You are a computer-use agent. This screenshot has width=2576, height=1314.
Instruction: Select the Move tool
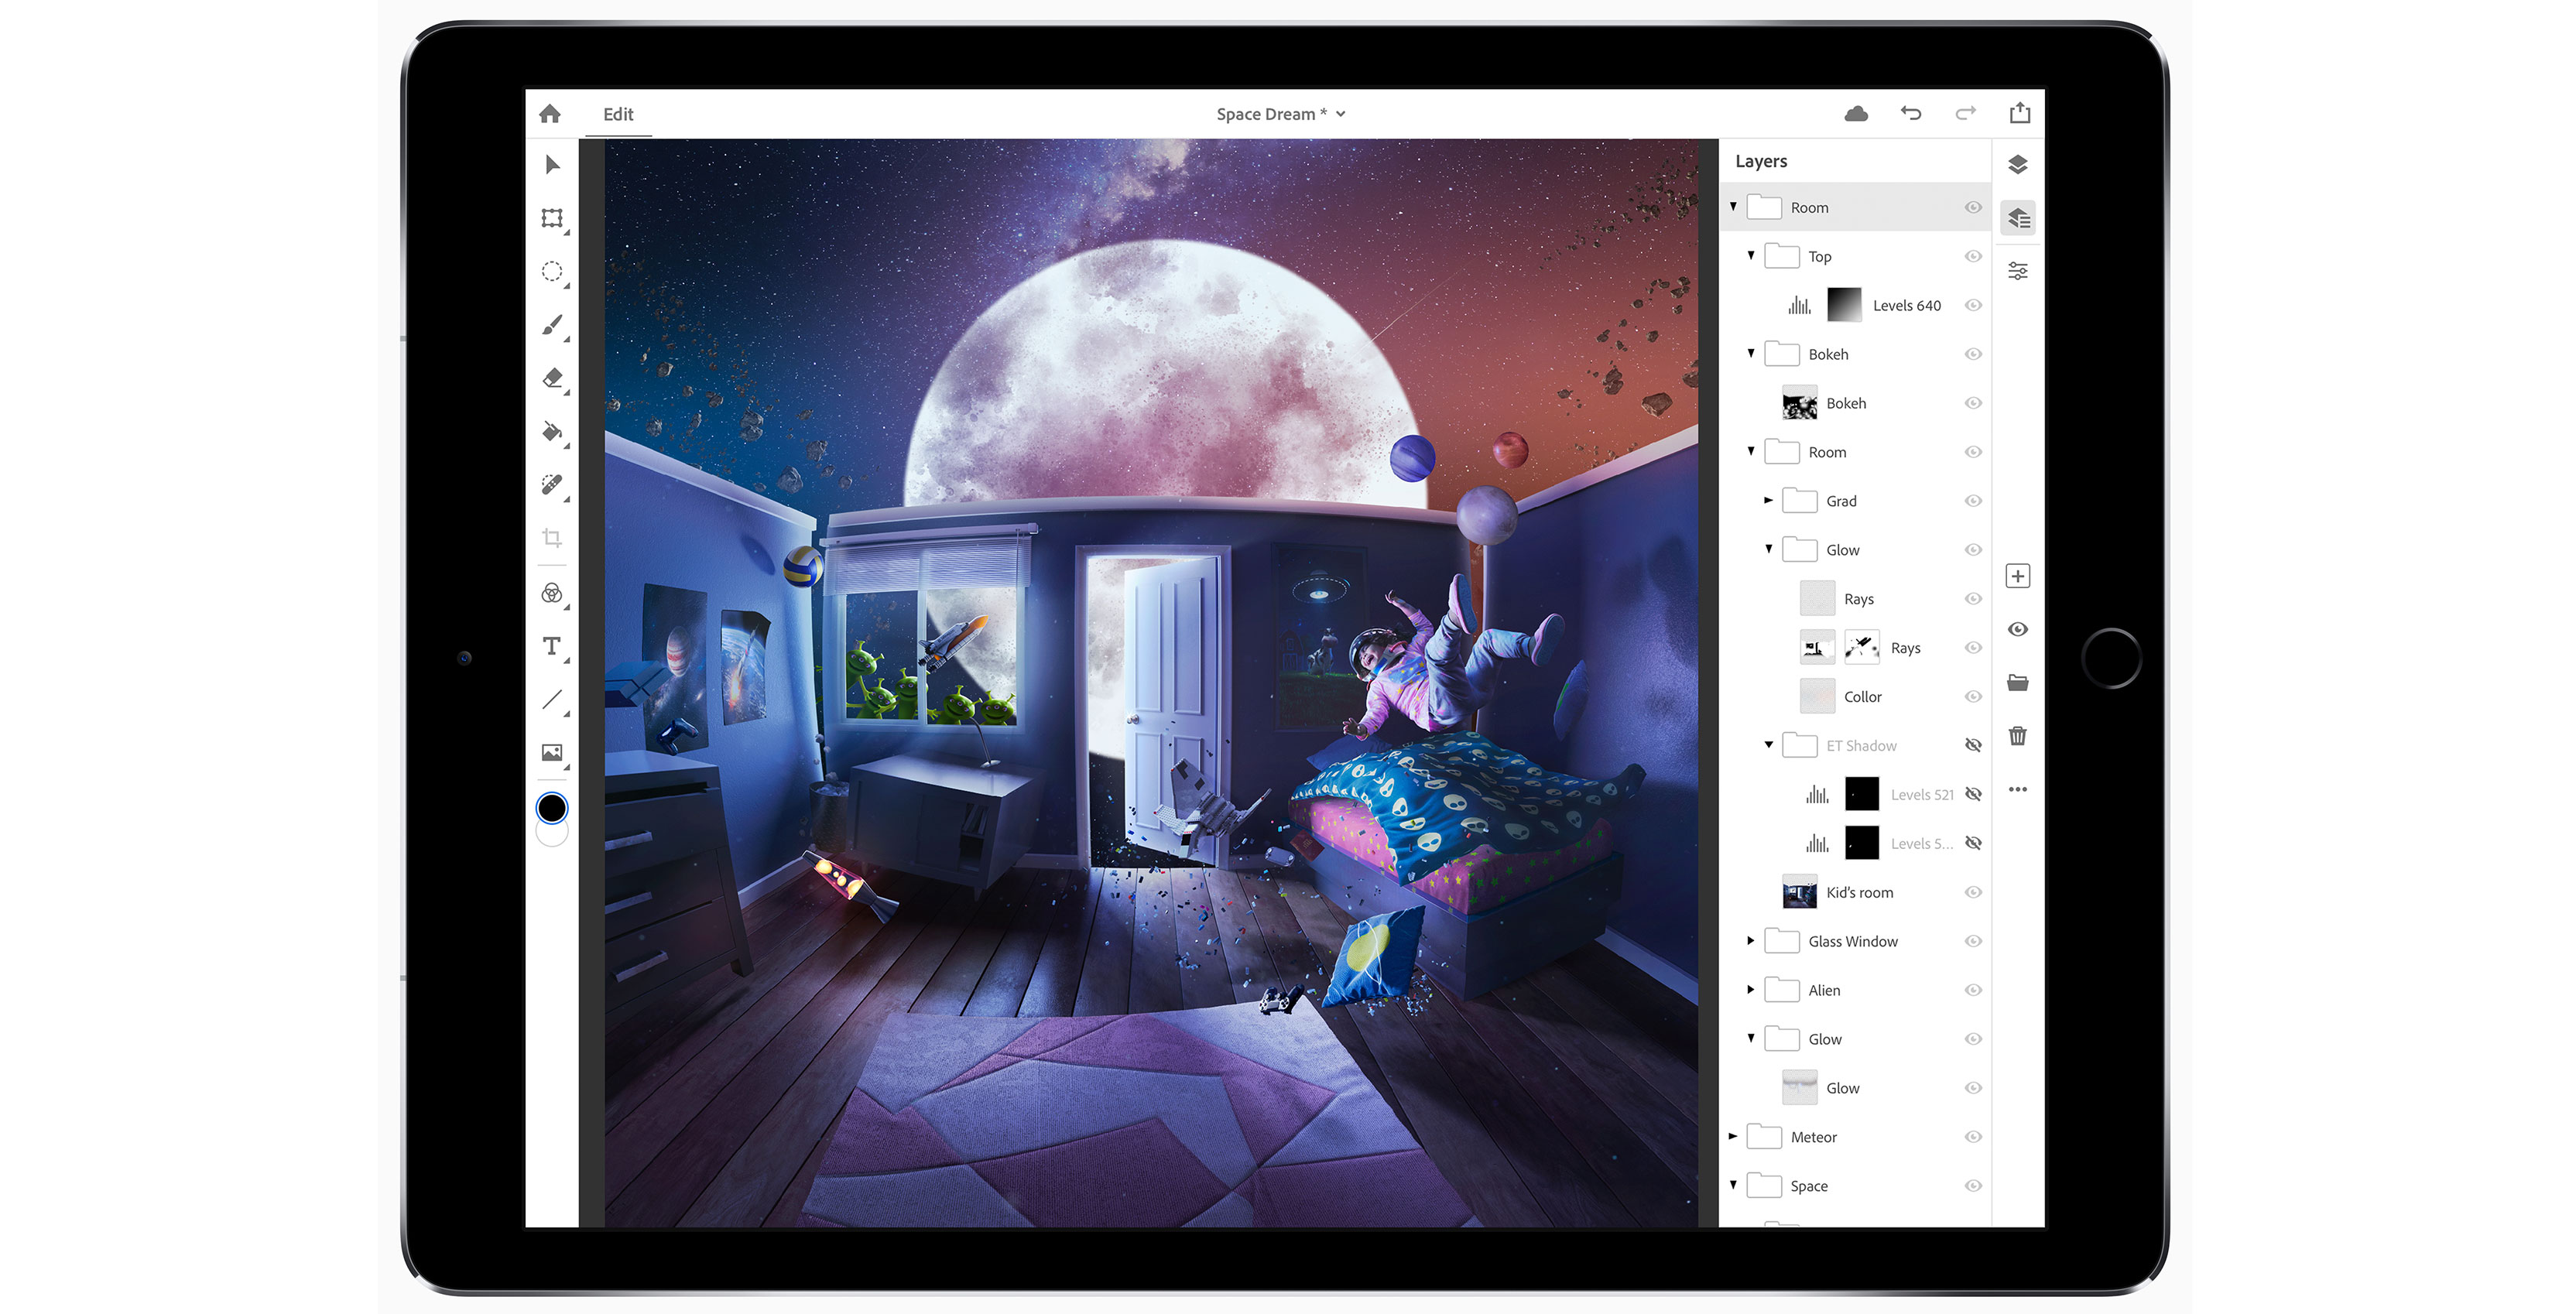(552, 165)
